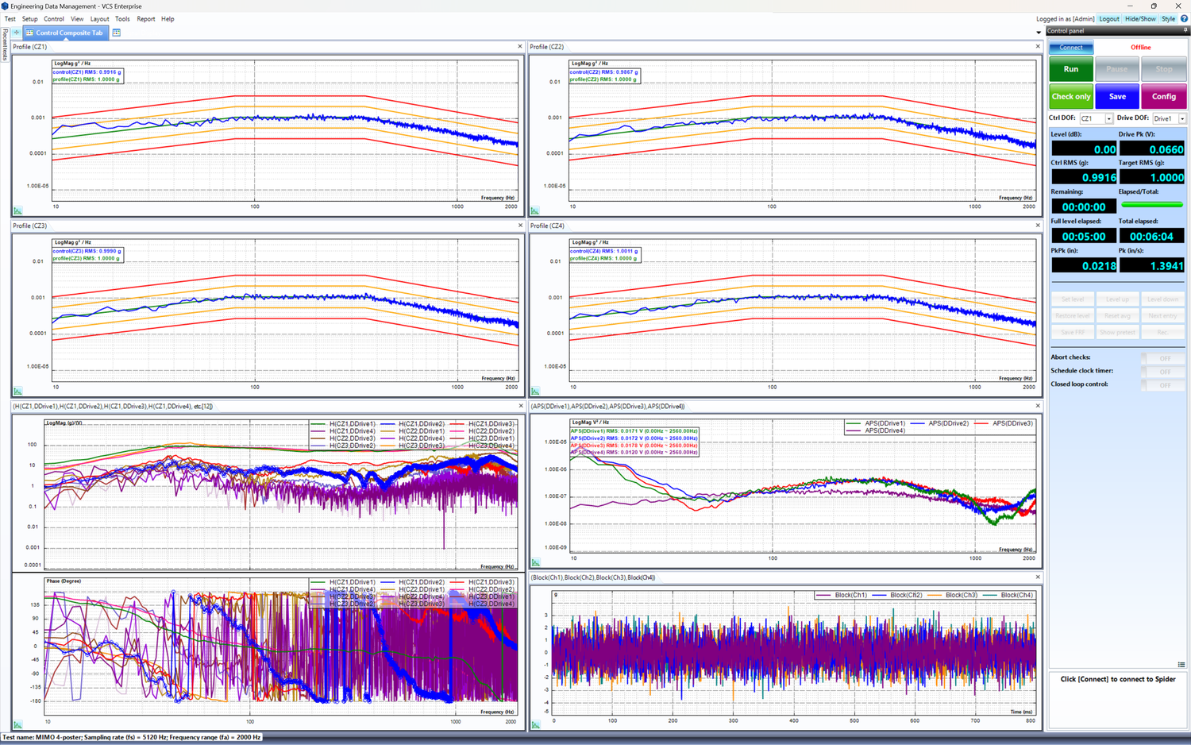
Task: Enable the Schedule clock timer
Action: (1164, 371)
